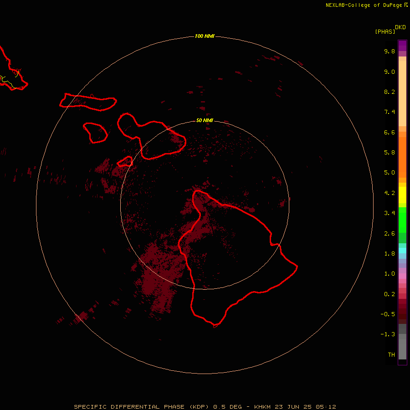410x410 pixels.
Task: Click the 8.2 color scale value
Action: [389, 92]
